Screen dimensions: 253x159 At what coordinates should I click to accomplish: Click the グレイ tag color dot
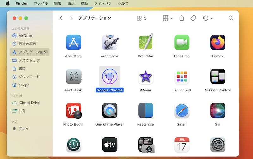14,129
